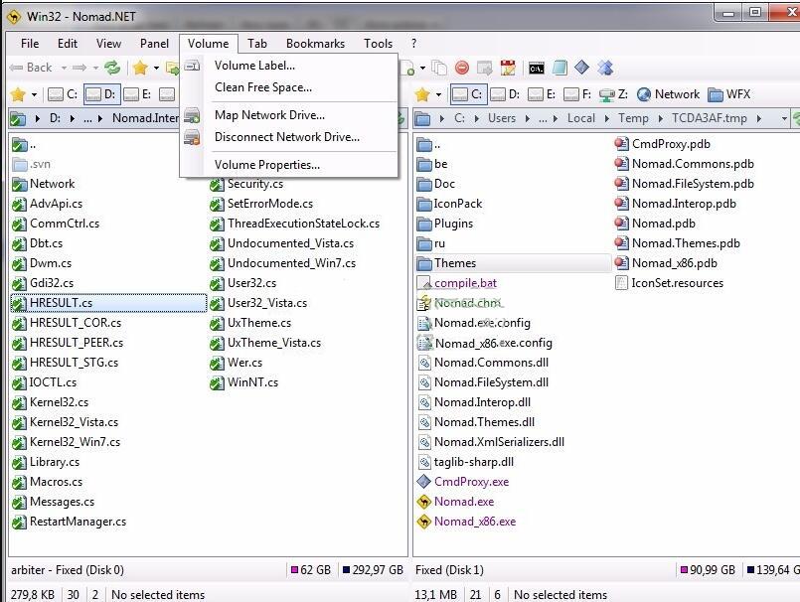Select drive E: in the left panel
This screenshot has height=602, width=800.
tap(138, 94)
